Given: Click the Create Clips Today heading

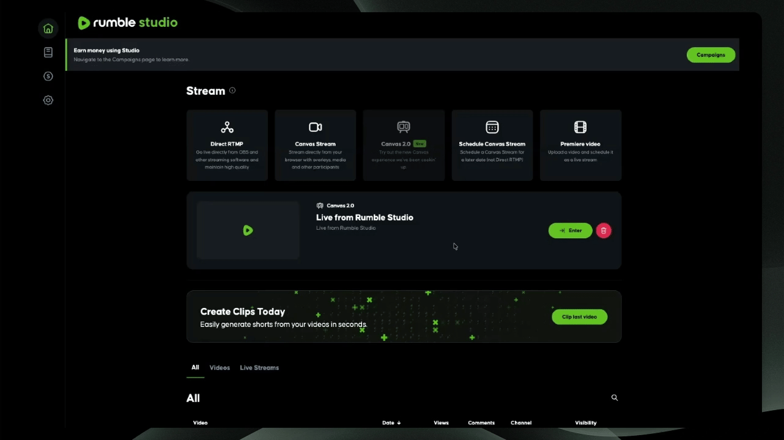Looking at the screenshot, I should [x=243, y=312].
